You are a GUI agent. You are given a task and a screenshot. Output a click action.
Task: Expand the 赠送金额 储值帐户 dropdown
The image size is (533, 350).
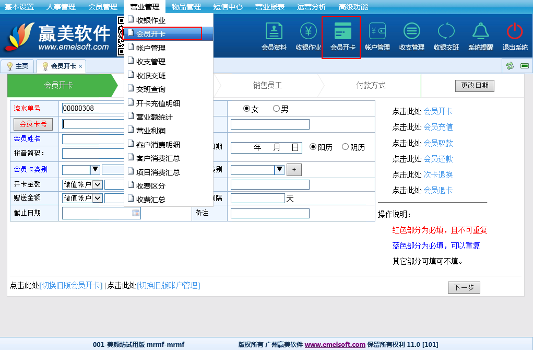pyautogui.click(x=97, y=198)
